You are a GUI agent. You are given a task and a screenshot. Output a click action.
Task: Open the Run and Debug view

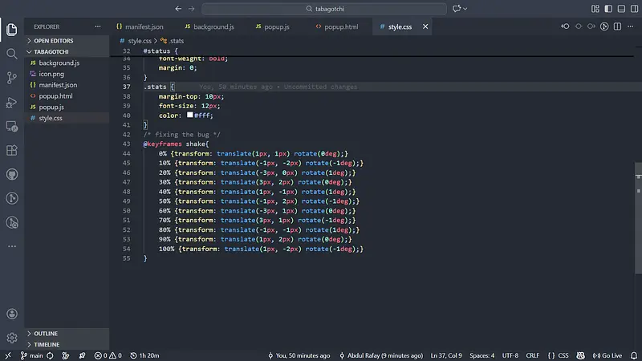[x=12, y=102]
